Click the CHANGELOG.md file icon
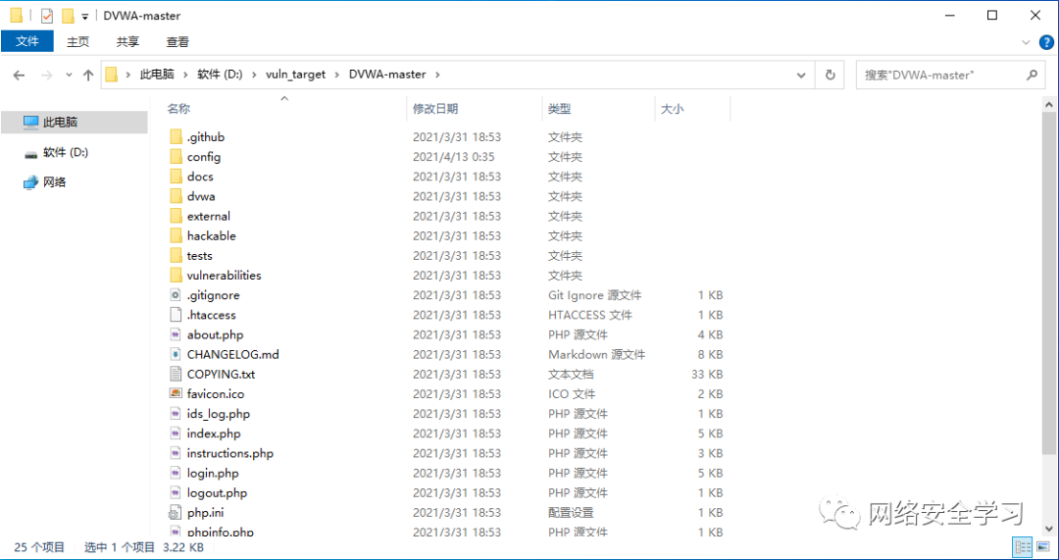The image size is (1059, 560). [176, 354]
